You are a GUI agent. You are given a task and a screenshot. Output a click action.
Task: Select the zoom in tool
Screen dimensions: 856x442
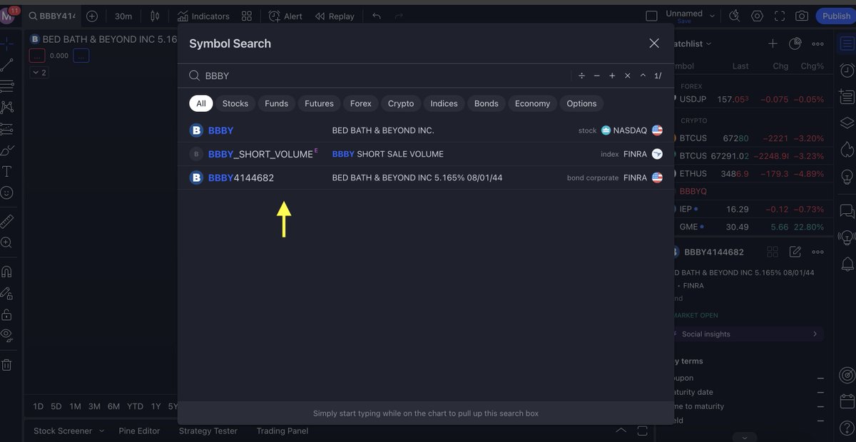click(x=6, y=242)
